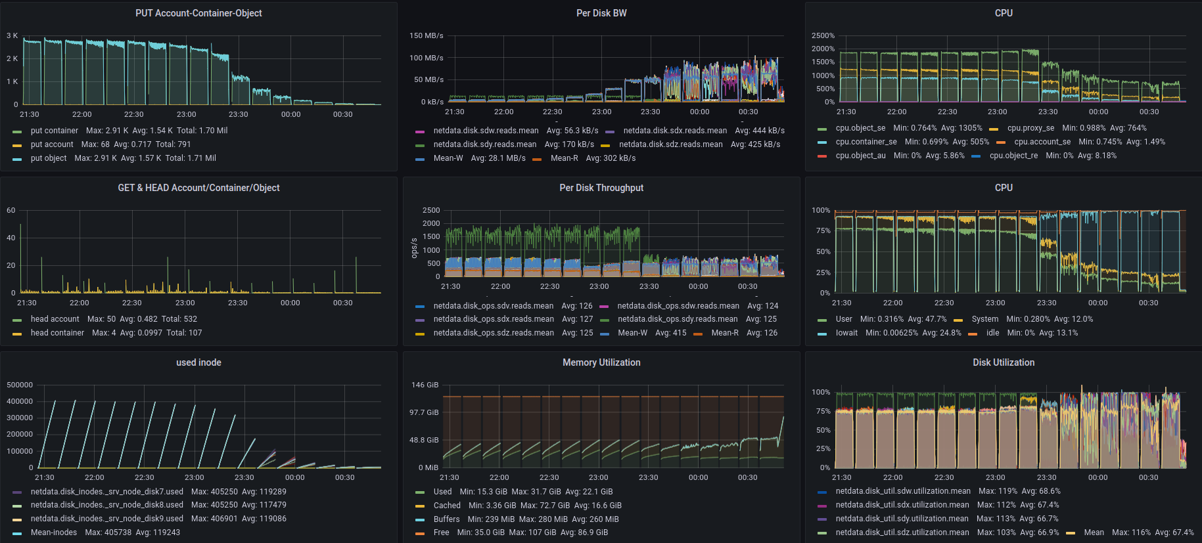Toggle the put container series in legend
Screen dimensions: 1202x543
pos(54,131)
